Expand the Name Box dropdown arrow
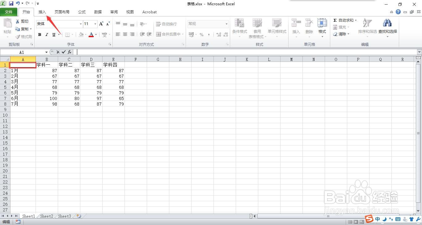Image resolution: width=422 pixels, height=225 pixels. pos(46,52)
